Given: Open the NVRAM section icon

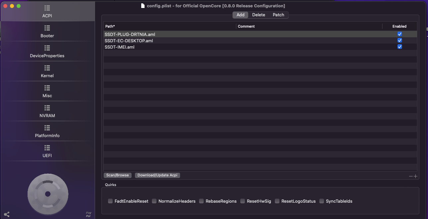Looking at the screenshot, I should tap(47, 108).
